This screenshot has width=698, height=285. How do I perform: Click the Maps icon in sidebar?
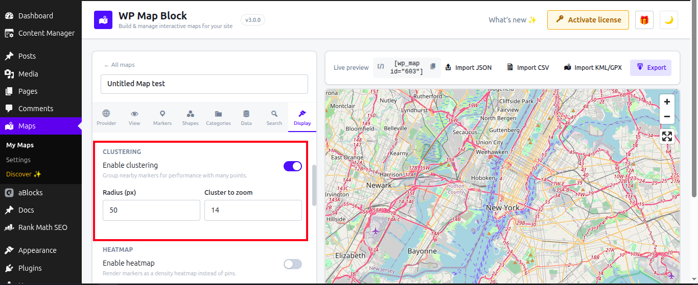(x=9, y=126)
